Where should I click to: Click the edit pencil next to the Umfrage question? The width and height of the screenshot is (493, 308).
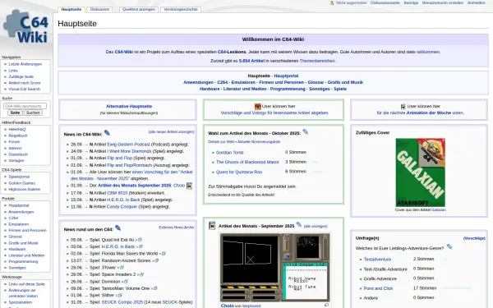coord(449,247)
